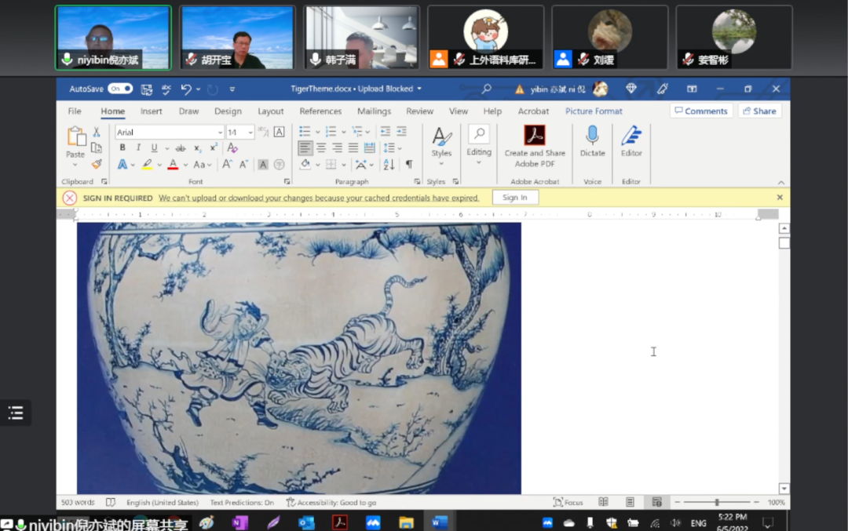The width and height of the screenshot is (848, 531).
Task: Click the Distributed alignment icon
Action: pos(369,147)
